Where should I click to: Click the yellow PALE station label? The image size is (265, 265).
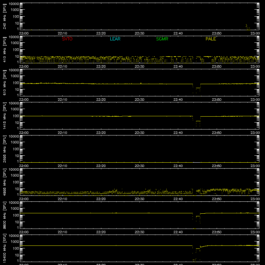click(211, 39)
